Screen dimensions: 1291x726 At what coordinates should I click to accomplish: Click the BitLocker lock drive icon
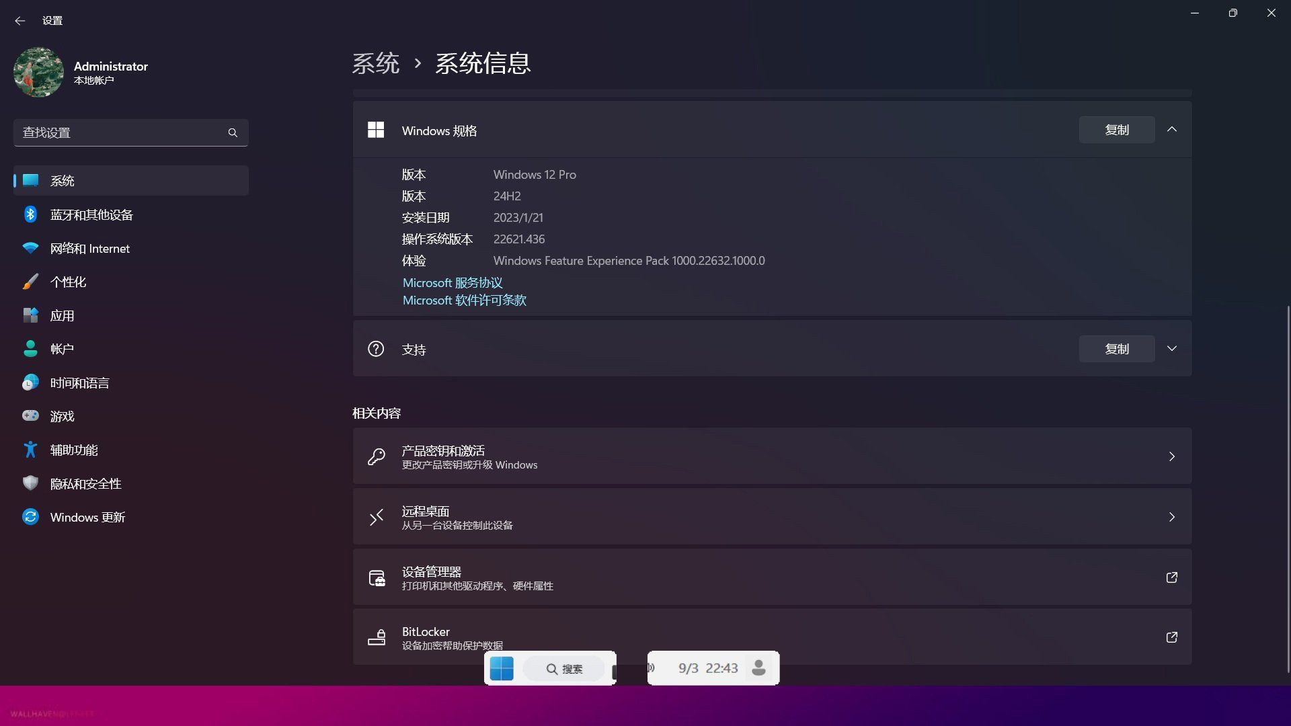[x=377, y=637]
